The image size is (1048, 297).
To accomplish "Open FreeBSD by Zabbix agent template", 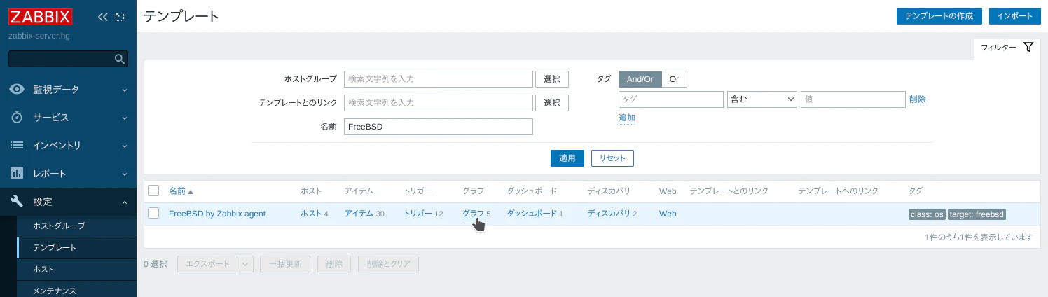I will point(217,214).
